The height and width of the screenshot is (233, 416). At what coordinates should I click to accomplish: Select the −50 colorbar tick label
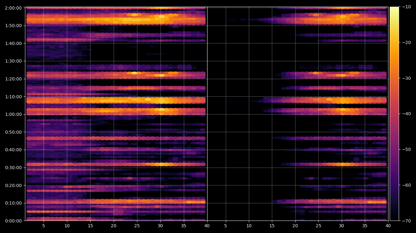click(x=406, y=149)
